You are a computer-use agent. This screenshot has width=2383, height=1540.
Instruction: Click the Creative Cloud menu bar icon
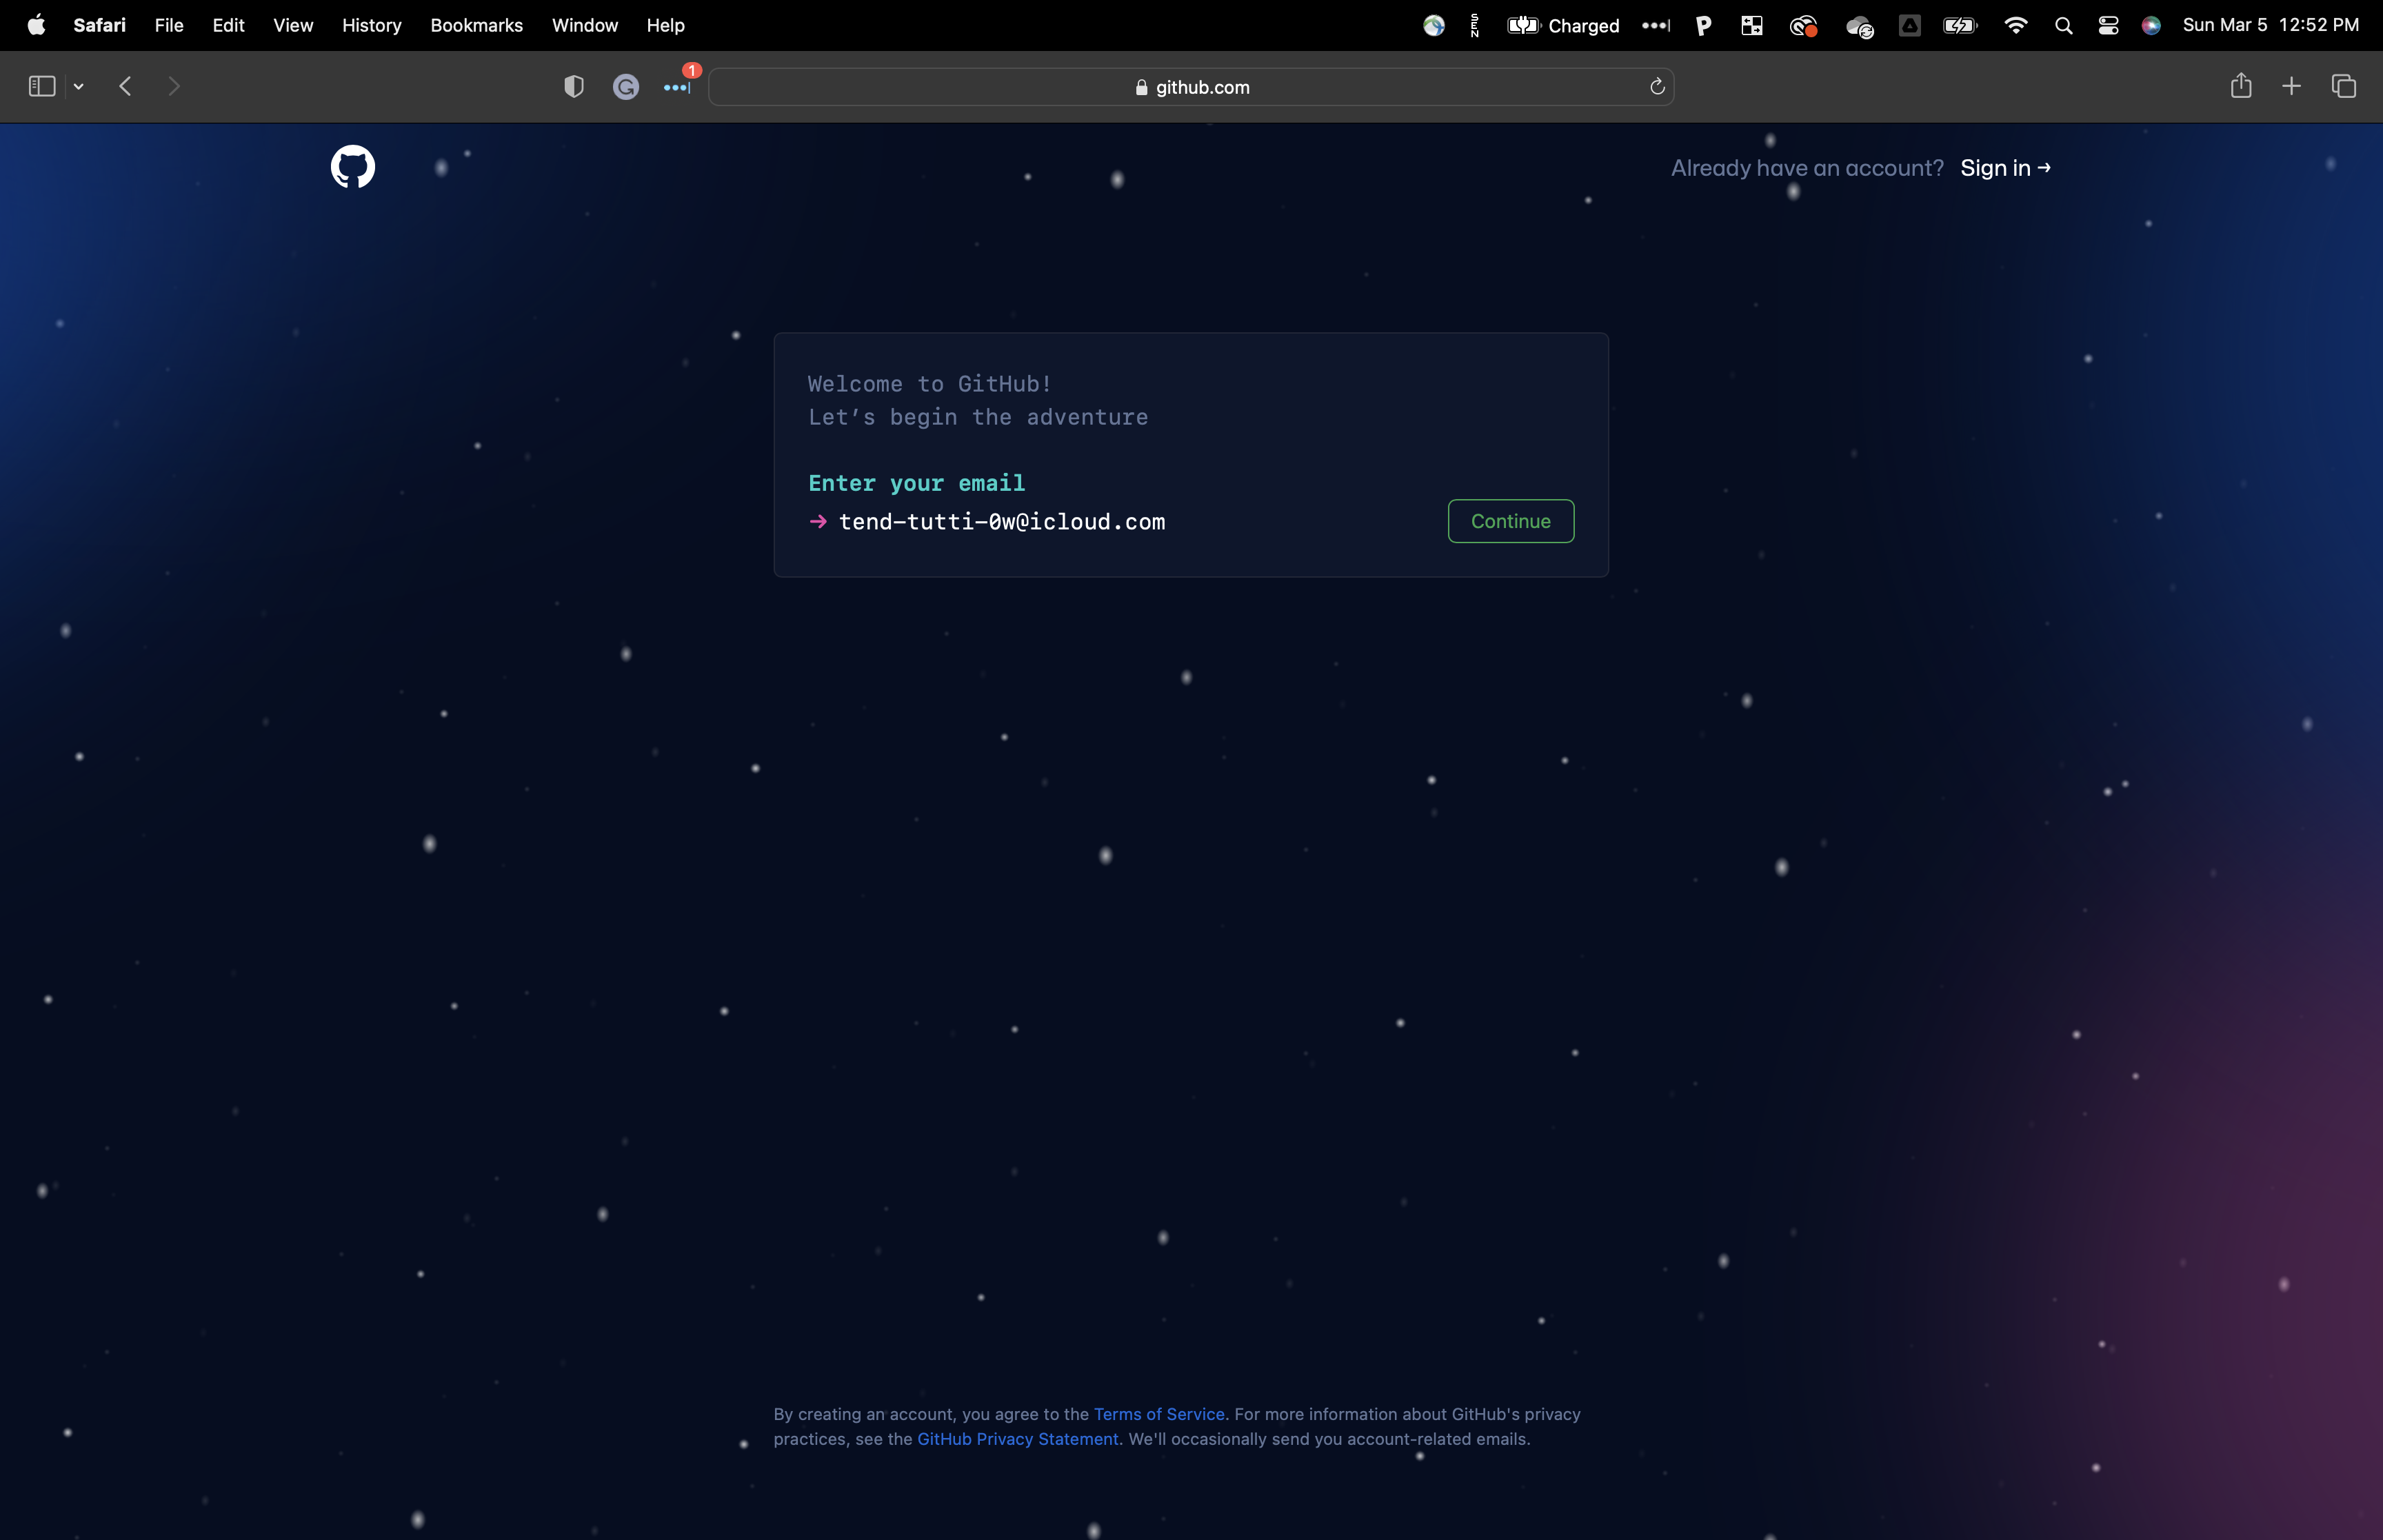coord(1803,27)
